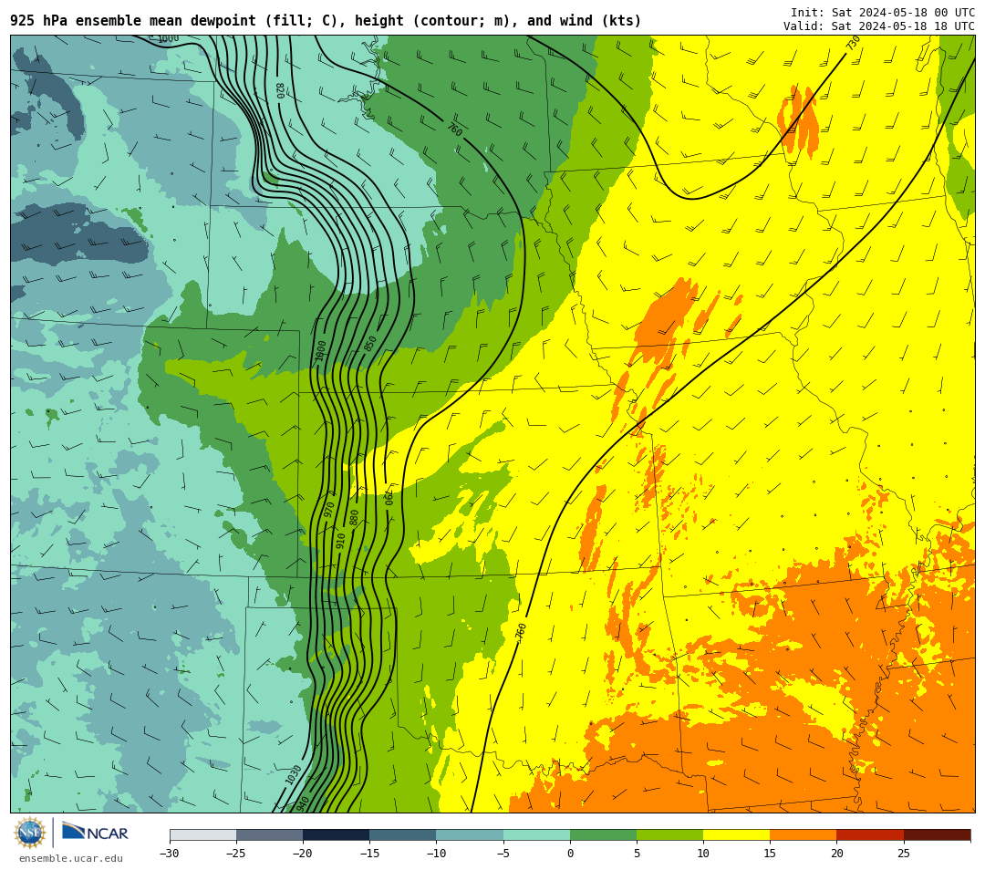Click the 790 height contour label
The height and width of the screenshot is (870, 985).
tap(389, 498)
